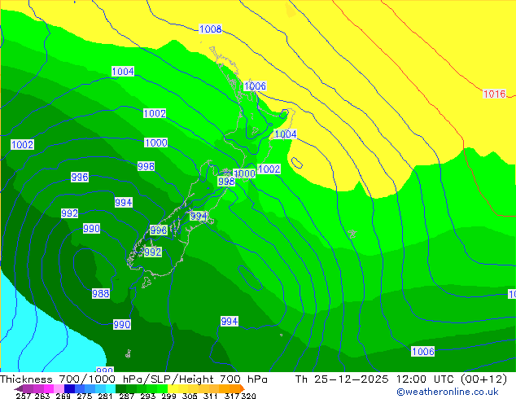The height and width of the screenshot is (399, 516).
Task: Click the 'Thickness 700/1000 hPa/SLP/Height 700 hPa' title
Action: point(133,379)
